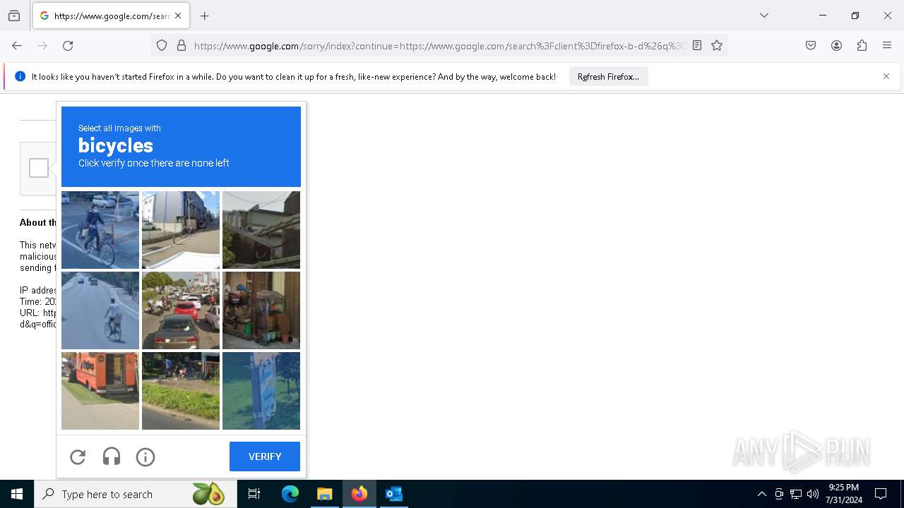Close the Google search tab

pyautogui.click(x=178, y=16)
